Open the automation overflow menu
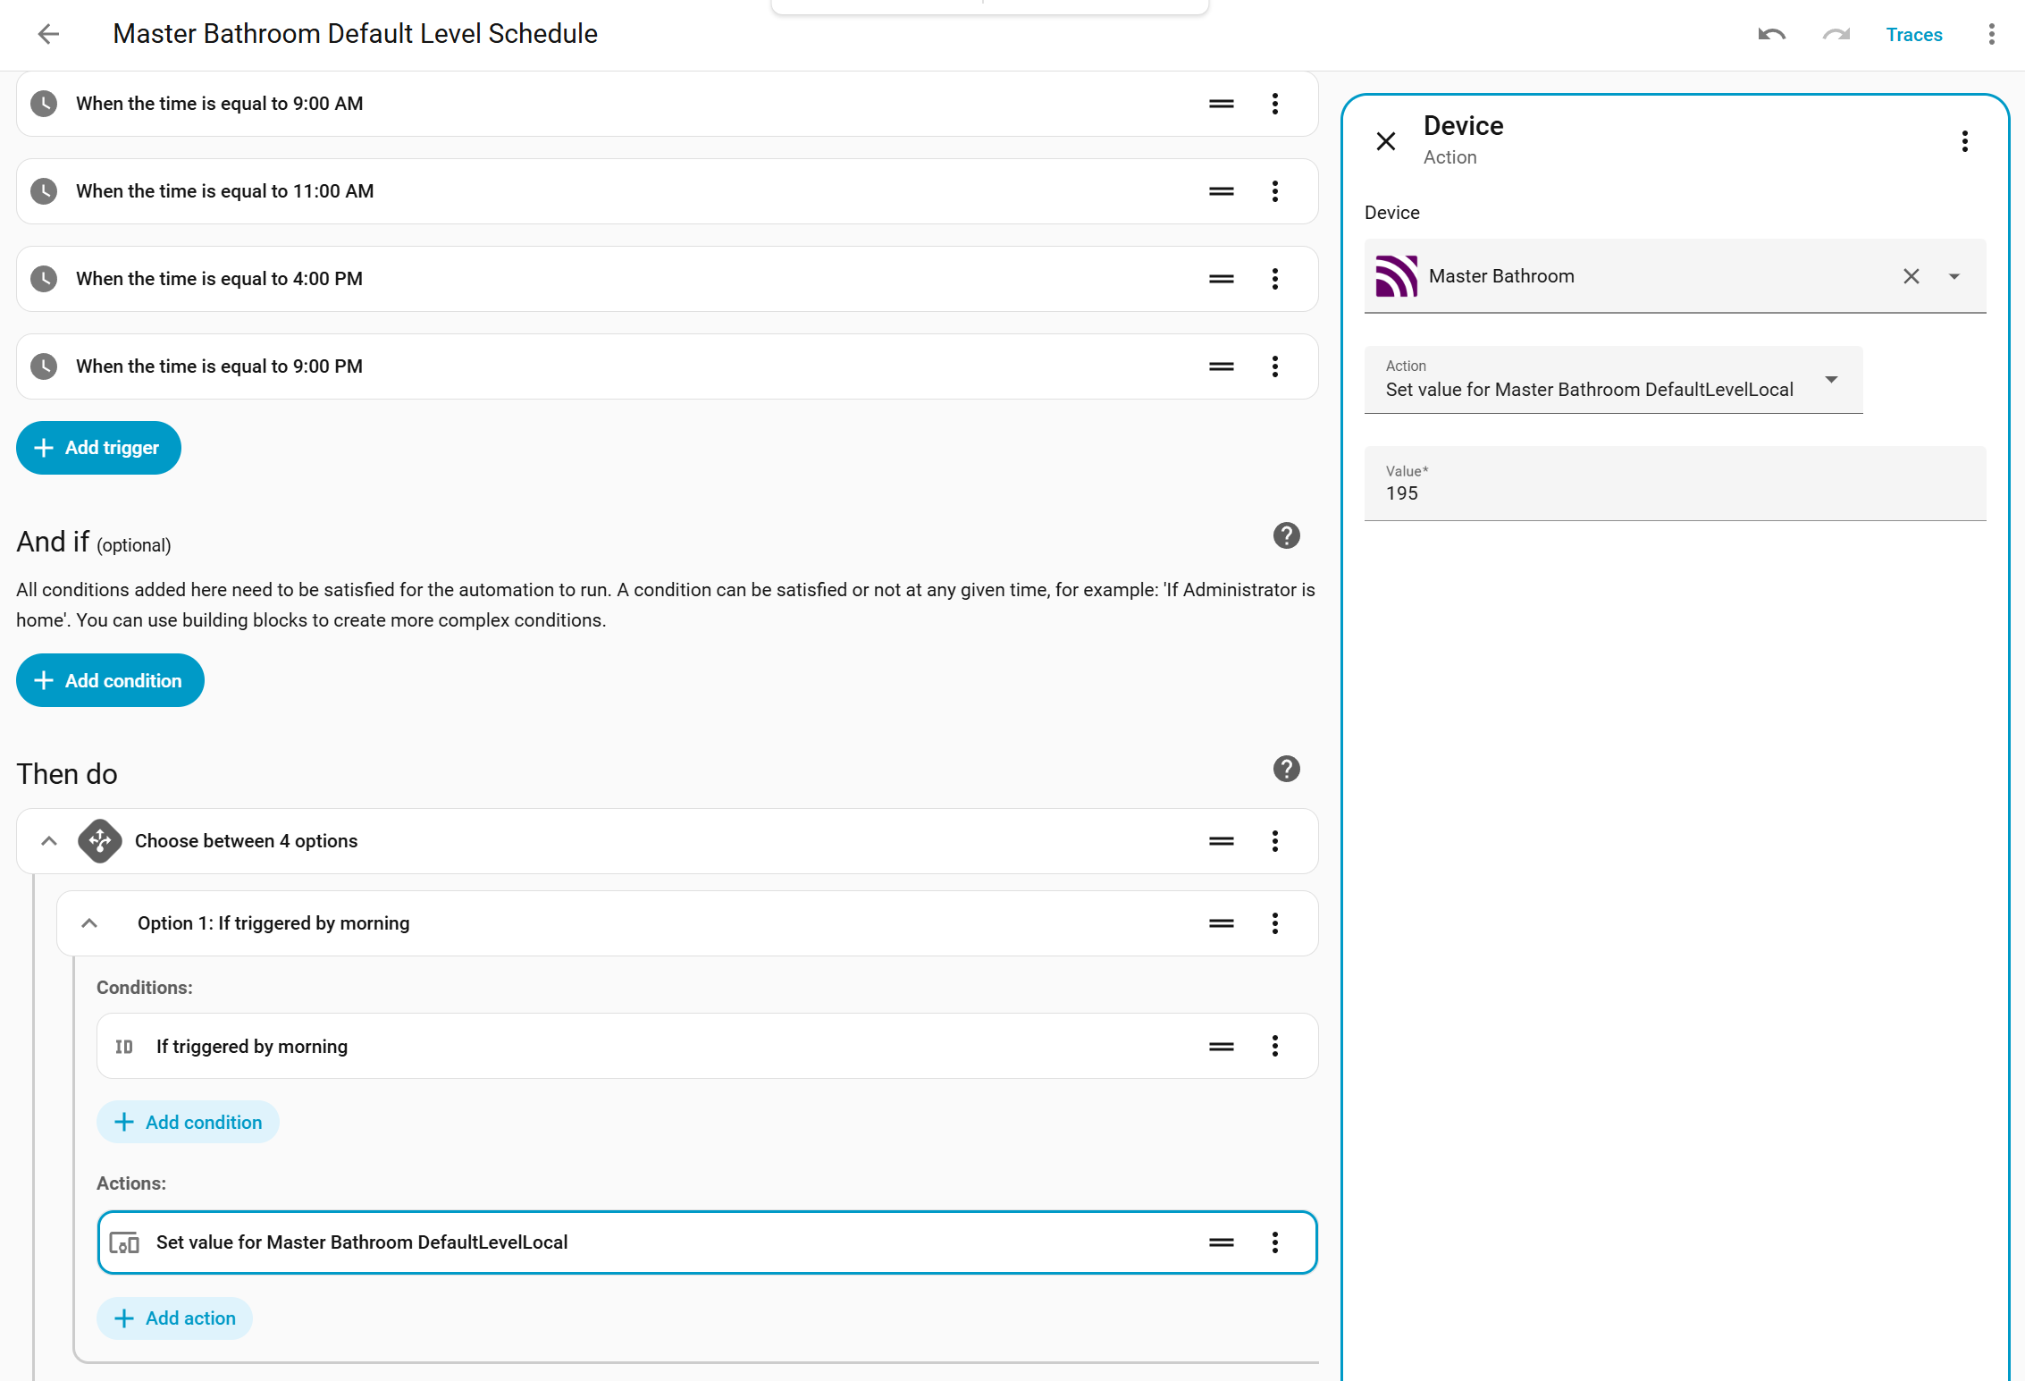2025x1381 pixels. (x=1991, y=34)
